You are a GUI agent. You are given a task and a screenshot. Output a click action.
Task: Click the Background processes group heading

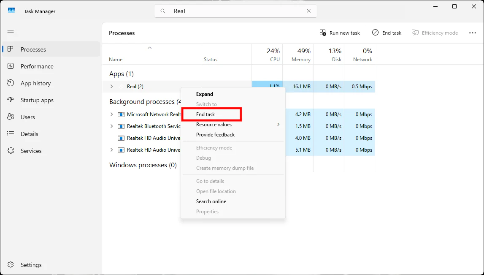[x=145, y=102]
